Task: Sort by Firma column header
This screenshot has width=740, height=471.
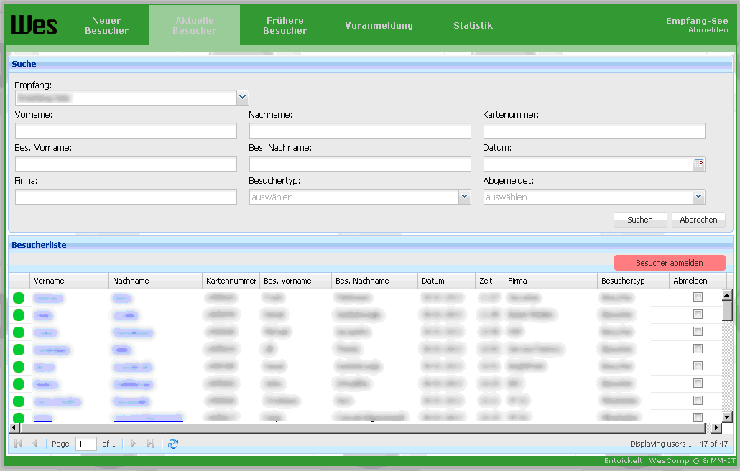Action: [x=550, y=281]
